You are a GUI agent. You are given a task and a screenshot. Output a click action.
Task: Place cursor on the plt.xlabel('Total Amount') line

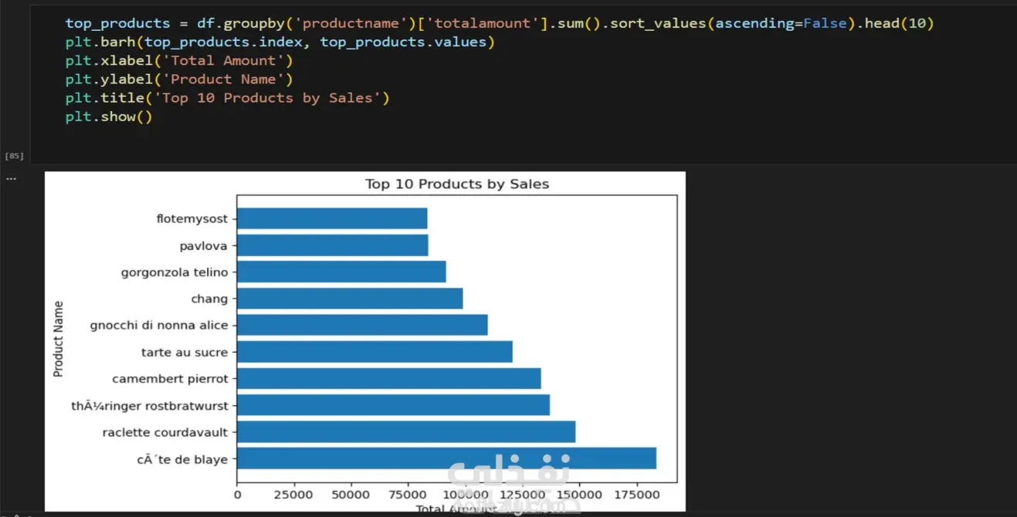pos(179,60)
